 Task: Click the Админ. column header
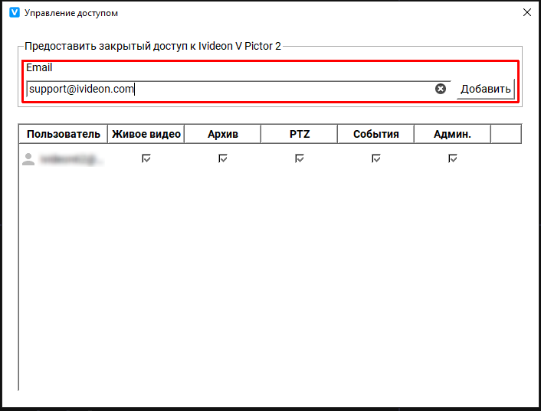click(x=452, y=134)
